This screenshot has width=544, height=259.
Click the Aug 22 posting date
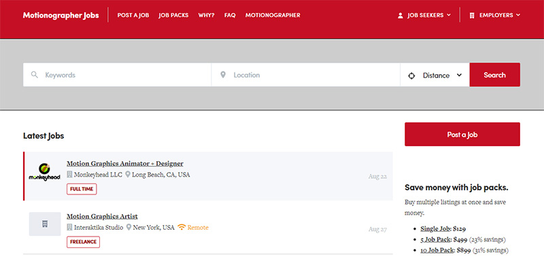click(377, 177)
